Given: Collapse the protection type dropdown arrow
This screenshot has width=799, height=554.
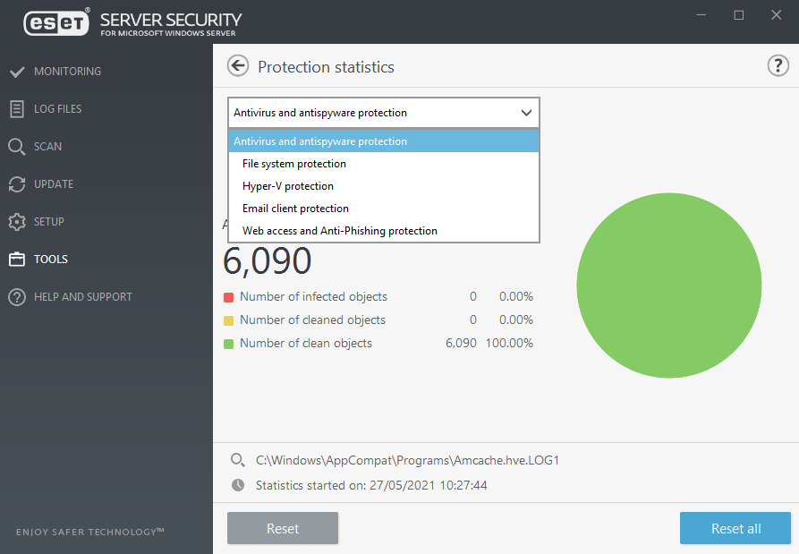Looking at the screenshot, I should [x=526, y=113].
